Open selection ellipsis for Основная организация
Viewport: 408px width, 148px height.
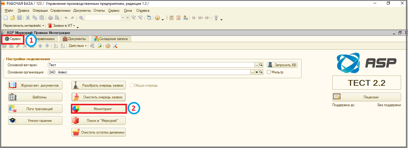pos(253,72)
